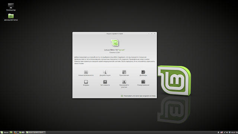Launch the Terminal from the panel
The height and width of the screenshot is (134, 238).
pyautogui.click(x=17, y=133)
